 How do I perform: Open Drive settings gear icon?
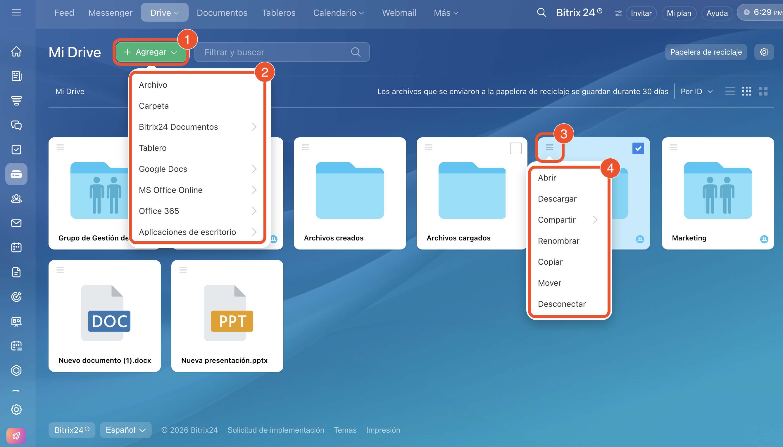764,52
